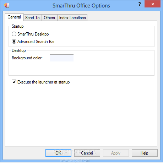
Task: Confirm settings with the OK button
Action: (58, 153)
